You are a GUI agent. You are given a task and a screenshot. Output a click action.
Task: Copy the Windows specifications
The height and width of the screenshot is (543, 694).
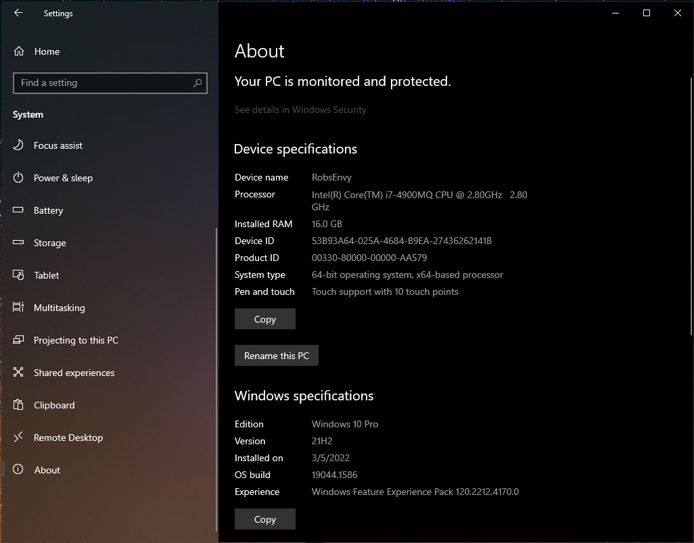pyautogui.click(x=264, y=519)
